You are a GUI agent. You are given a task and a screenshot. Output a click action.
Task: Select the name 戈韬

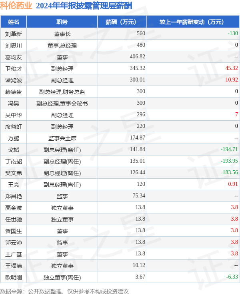(x=13, y=150)
